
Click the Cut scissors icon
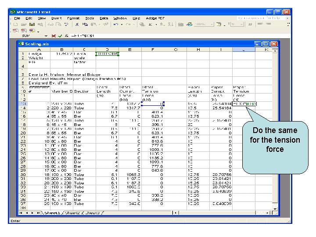(77, 25)
